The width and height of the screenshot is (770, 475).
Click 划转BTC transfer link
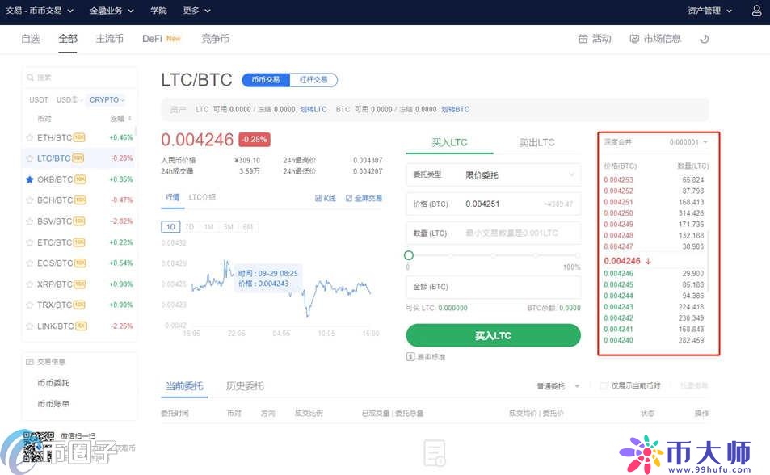click(x=455, y=110)
